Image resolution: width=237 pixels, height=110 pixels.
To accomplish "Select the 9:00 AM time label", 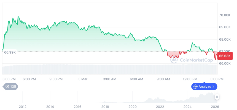I will pyautogui.click(x=163, y=79).
